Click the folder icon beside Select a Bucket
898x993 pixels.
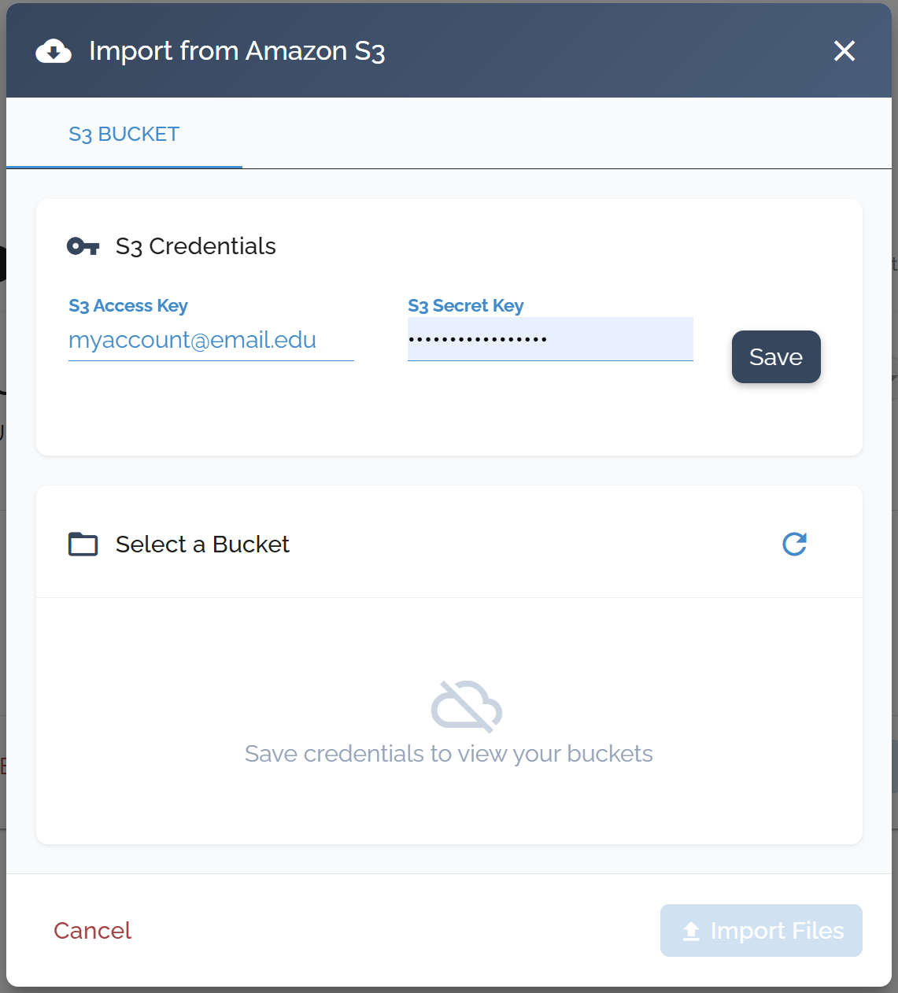coord(83,544)
